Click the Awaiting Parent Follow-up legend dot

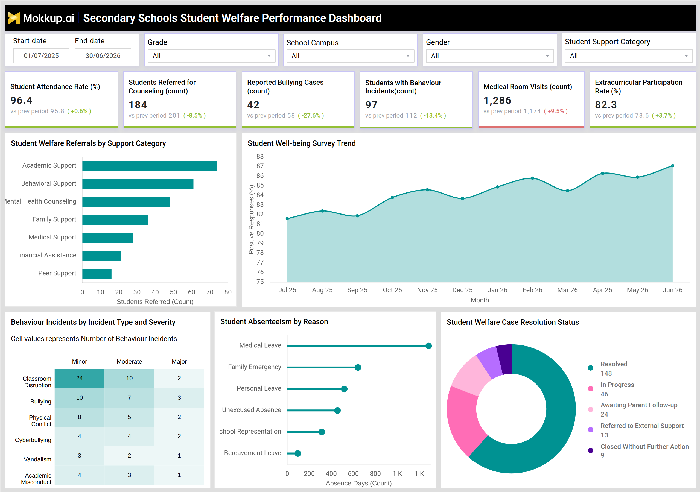591,409
